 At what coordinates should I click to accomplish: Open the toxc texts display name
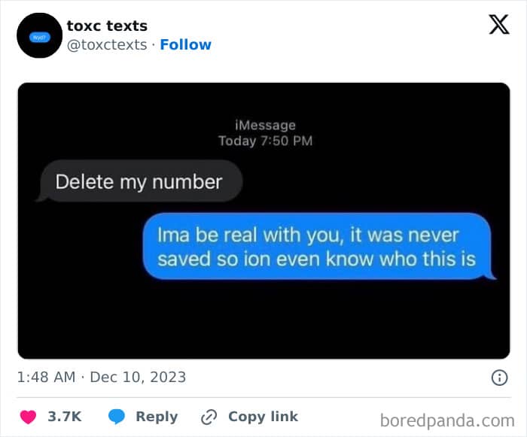click(107, 26)
